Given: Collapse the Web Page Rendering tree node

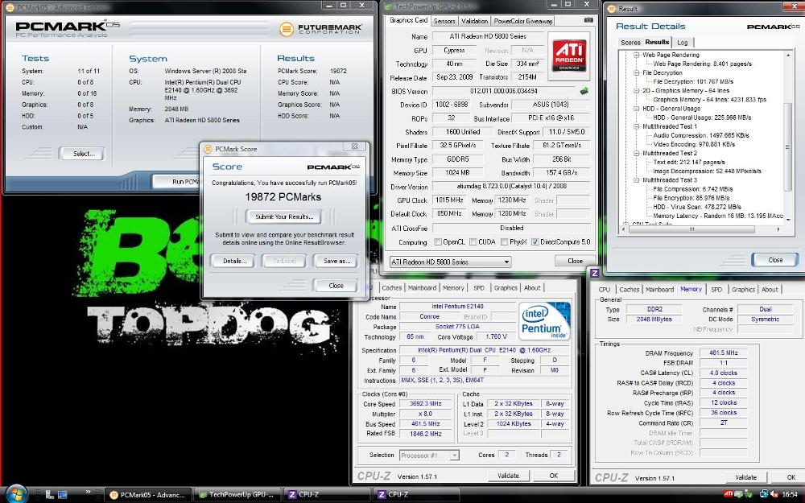Looking at the screenshot, I should tap(636, 55).
